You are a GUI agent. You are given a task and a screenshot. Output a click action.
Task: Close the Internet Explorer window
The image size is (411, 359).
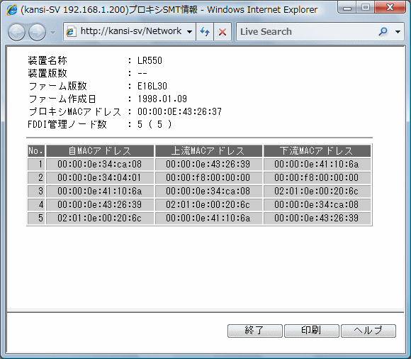tap(390, 7)
